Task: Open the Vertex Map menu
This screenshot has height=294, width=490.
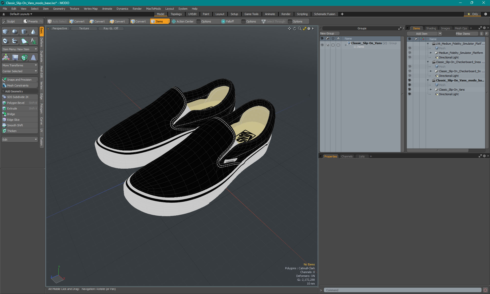Action: (91, 9)
